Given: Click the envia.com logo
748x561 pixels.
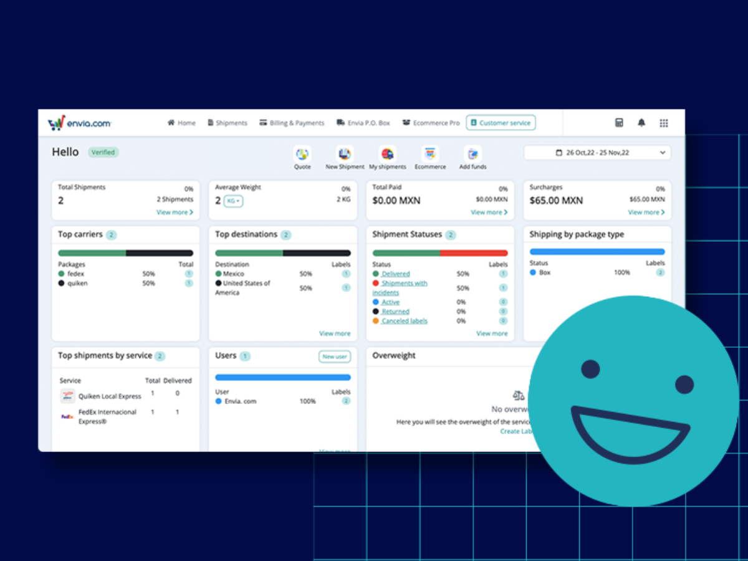Looking at the screenshot, I should pyautogui.click(x=79, y=123).
